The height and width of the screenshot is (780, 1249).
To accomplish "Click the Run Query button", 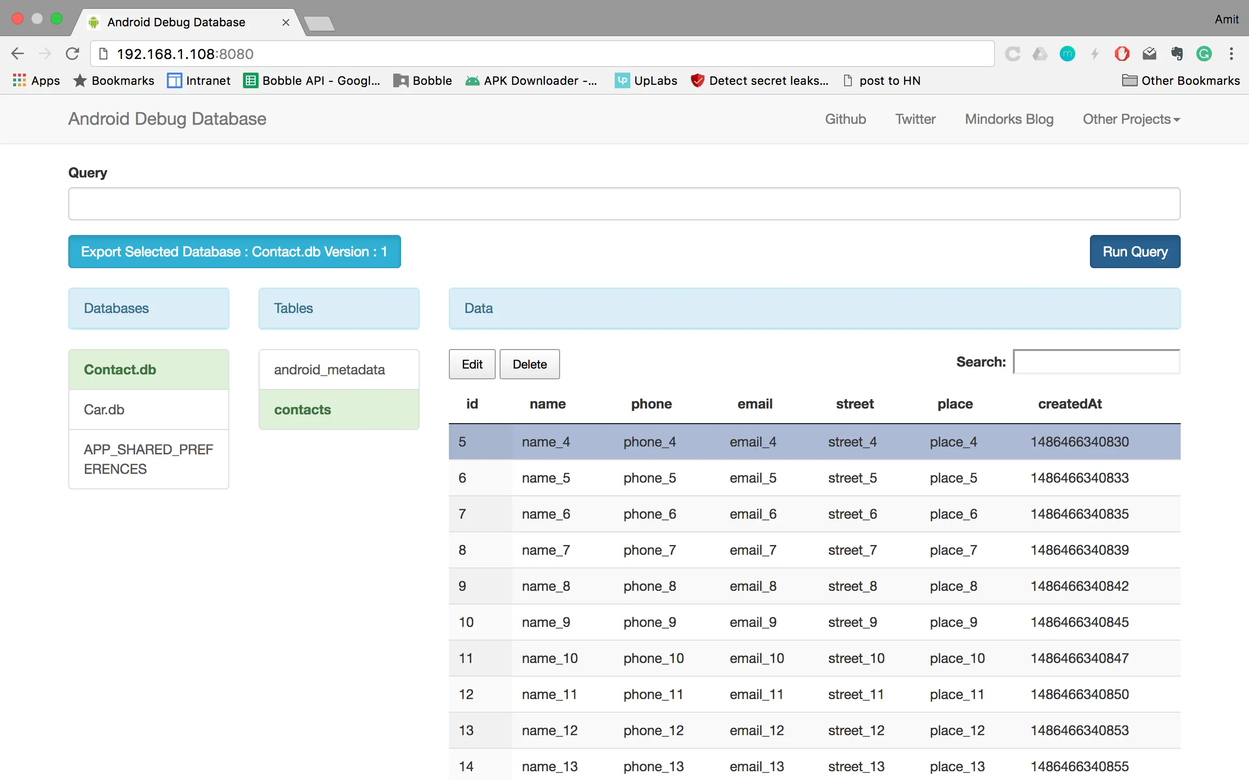I will [1135, 252].
